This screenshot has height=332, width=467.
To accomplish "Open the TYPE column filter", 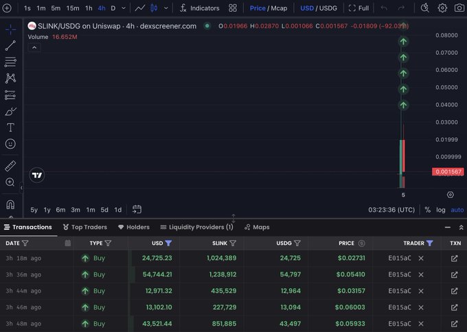I will tap(108, 243).
